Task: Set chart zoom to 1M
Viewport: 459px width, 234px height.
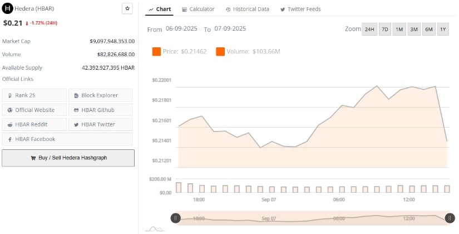Action: pos(399,29)
